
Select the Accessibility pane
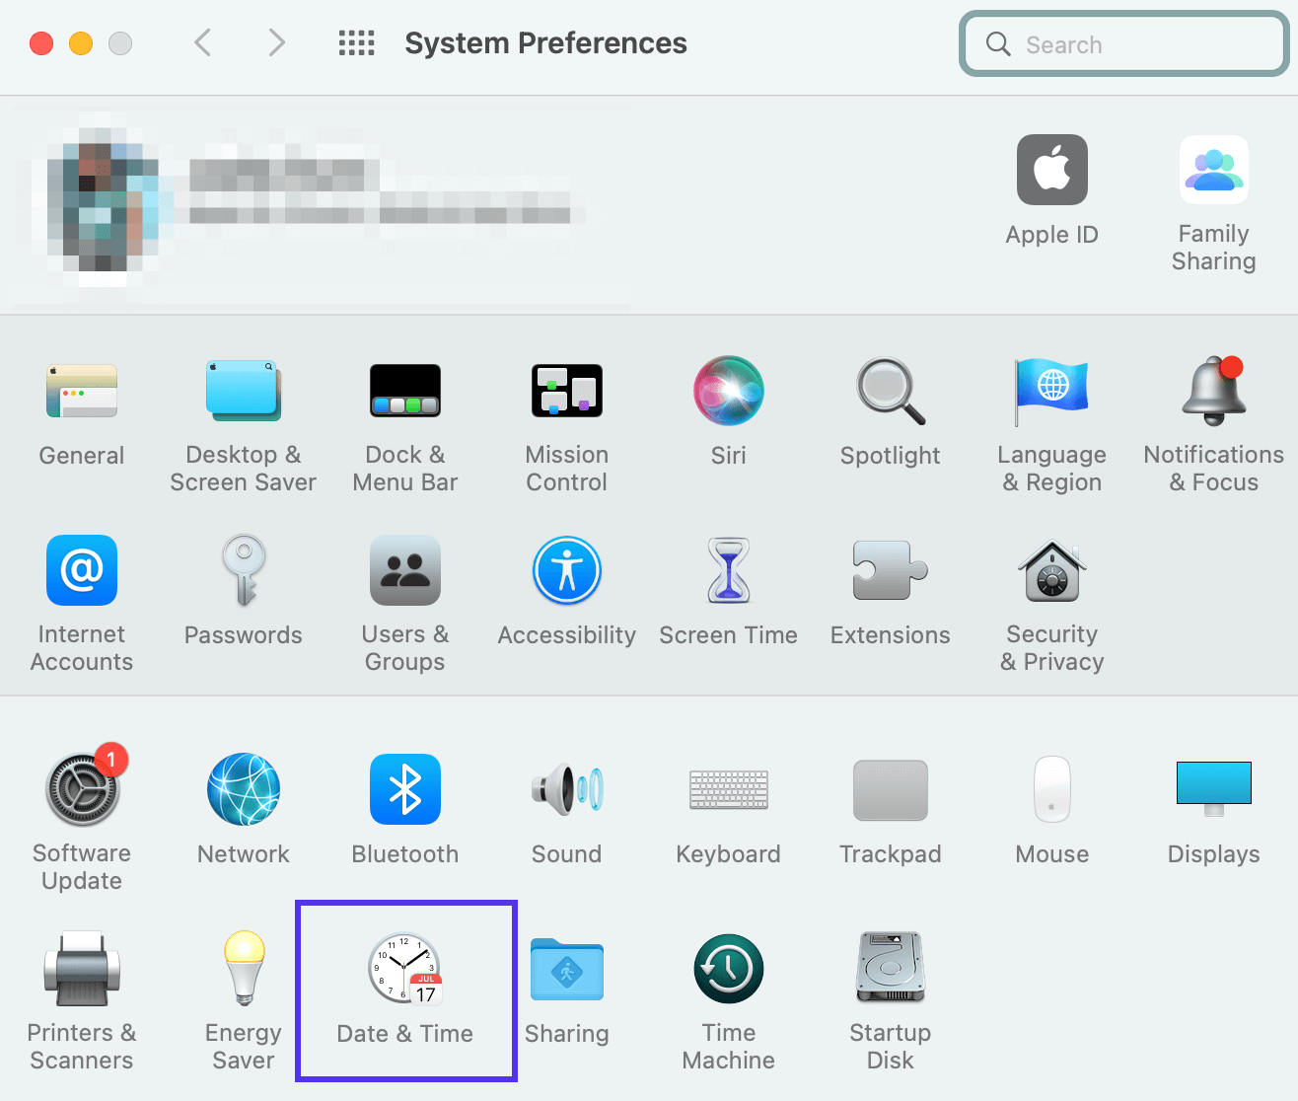tap(566, 572)
